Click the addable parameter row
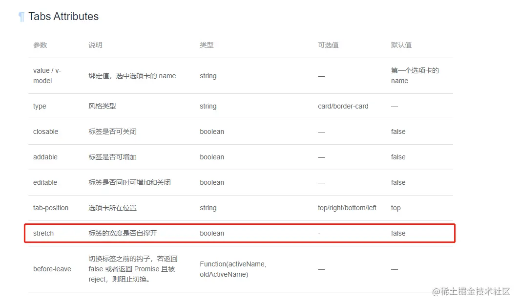 click(x=45, y=157)
